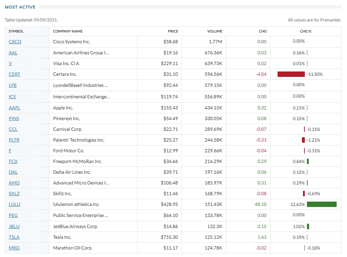Click the Table Updated date text
The width and height of the screenshot is (347, 257).
pos(31,20)
